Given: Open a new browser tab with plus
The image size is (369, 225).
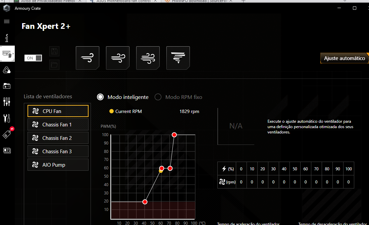Looking at the screenshot, I should (243, 1).
